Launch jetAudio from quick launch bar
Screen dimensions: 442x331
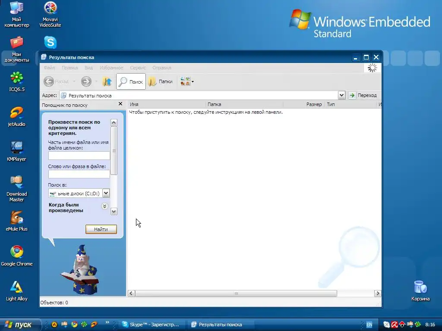click(94, 325)
